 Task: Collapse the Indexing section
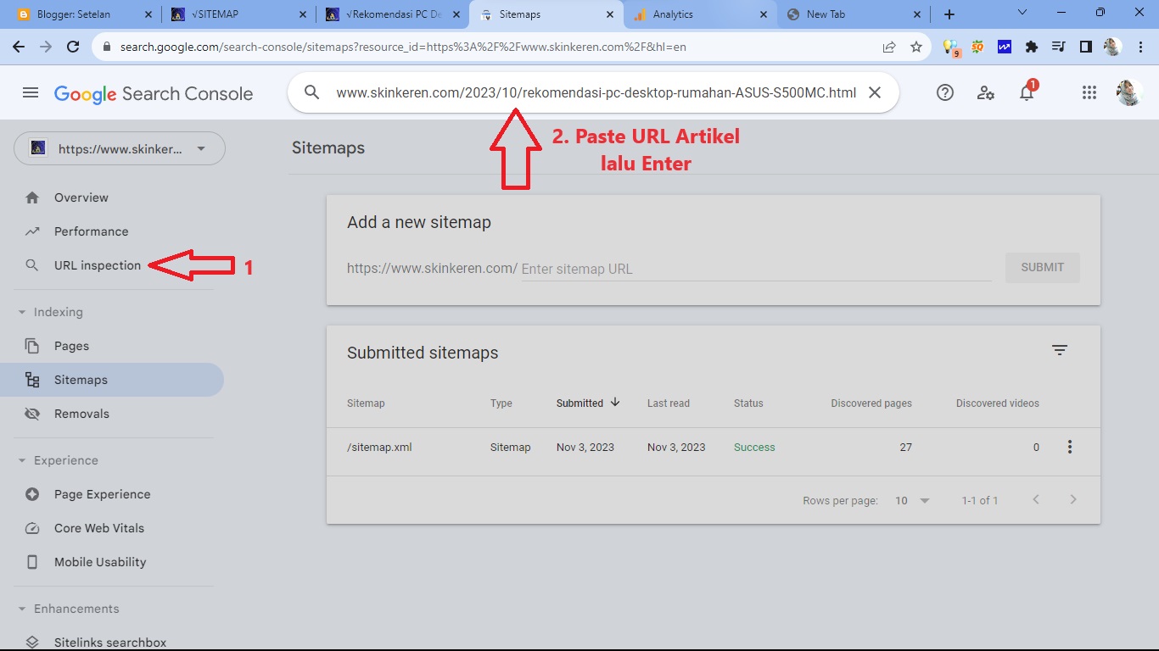(x=22, y=312)
